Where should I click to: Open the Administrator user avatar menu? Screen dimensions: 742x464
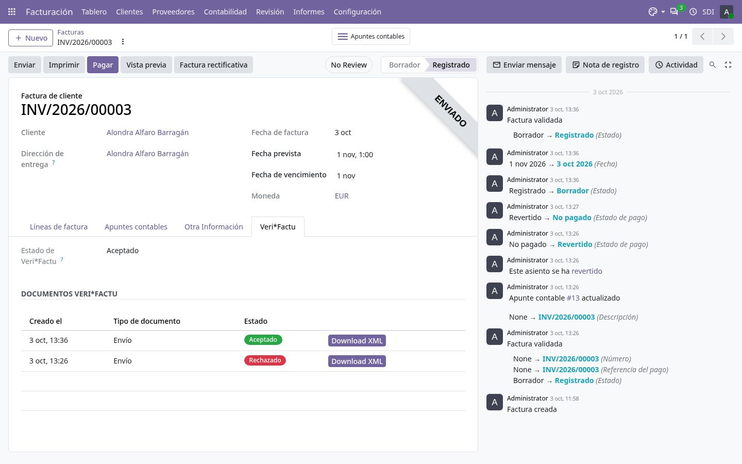pyautogui.click(x=727, y=11)
